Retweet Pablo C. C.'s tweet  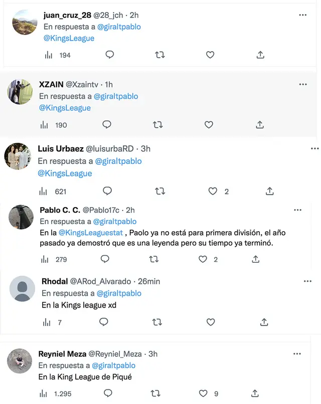(x=154, y=259)
